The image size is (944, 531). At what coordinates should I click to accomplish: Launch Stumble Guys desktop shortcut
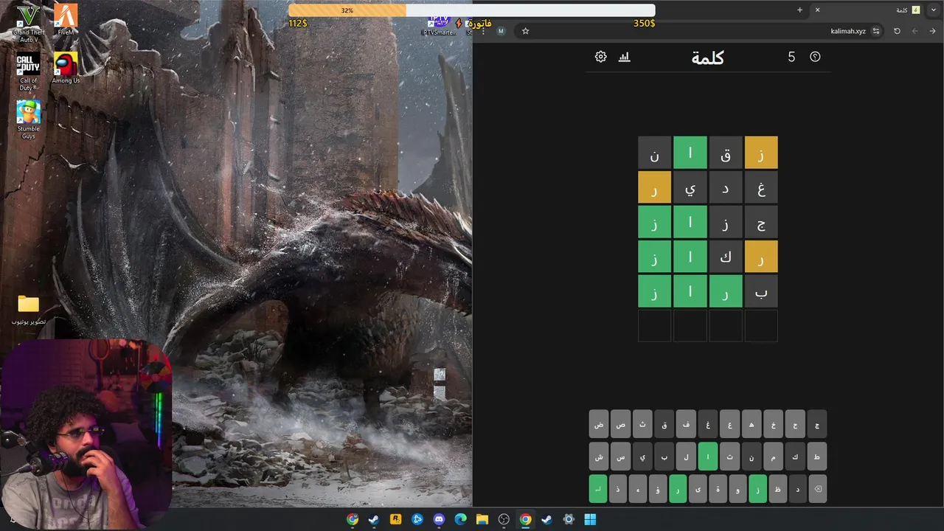28,119
